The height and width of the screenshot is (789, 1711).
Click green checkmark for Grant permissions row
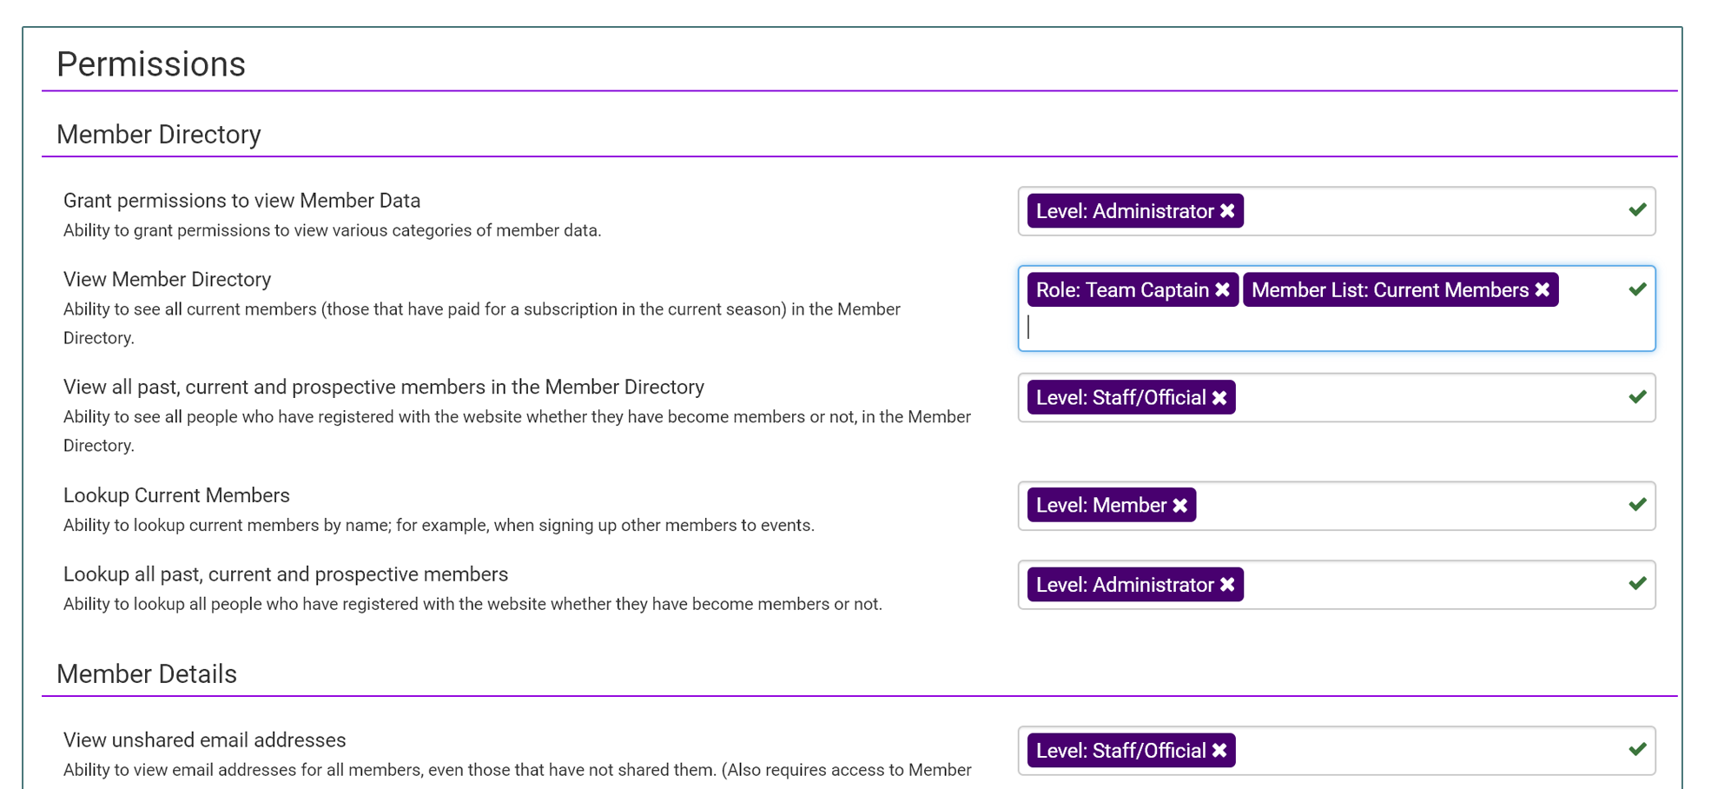[x=1637, y=209]
